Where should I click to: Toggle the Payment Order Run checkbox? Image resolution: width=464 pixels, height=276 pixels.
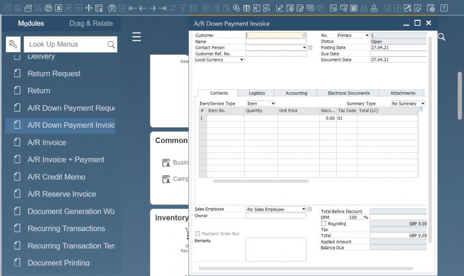pos(198,233)
